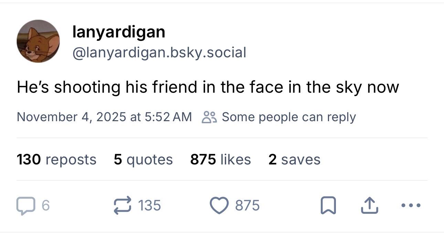444x241 pixels.
Task: Click the repost count 135
Action: point(149,206)
